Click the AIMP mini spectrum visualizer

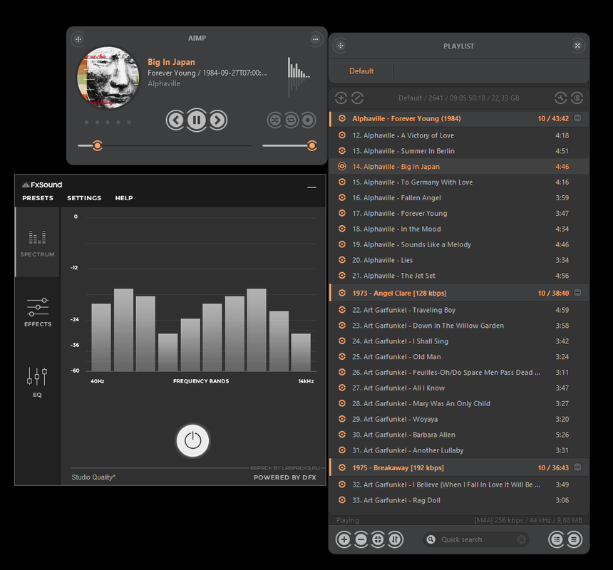click(x=299, y=76)
